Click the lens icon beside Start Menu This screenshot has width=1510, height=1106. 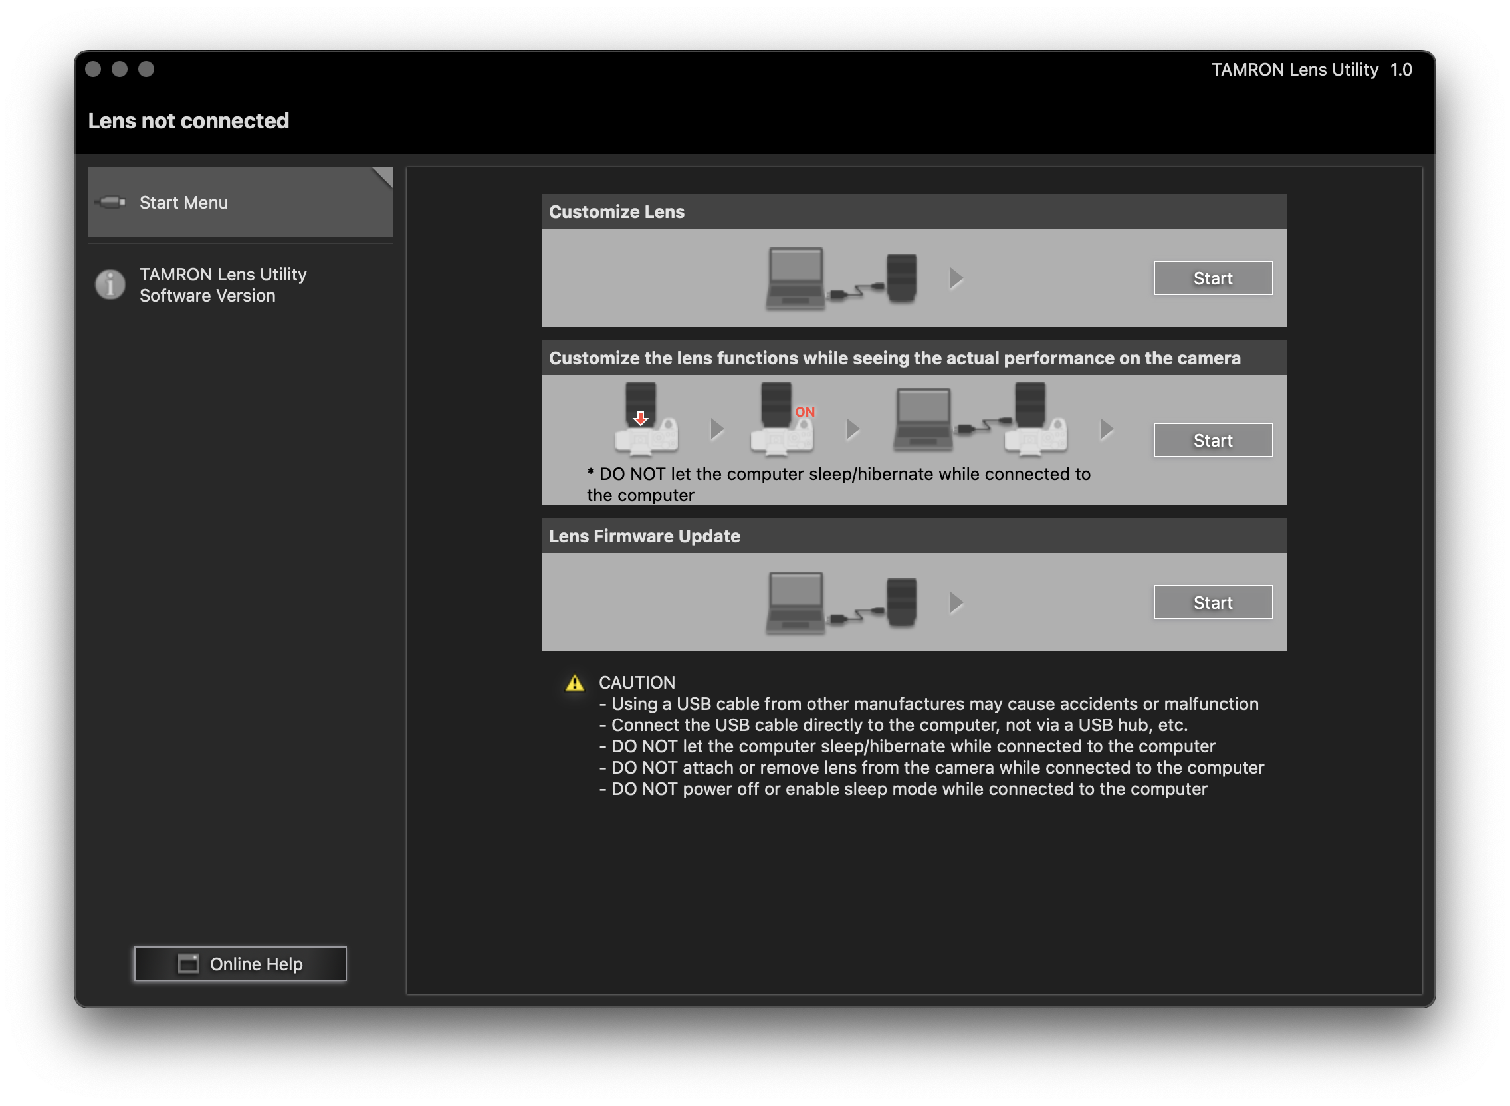tap(110, 202)
